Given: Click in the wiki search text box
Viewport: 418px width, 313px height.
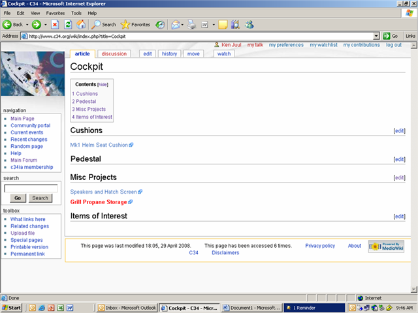Looking at the screenshot, I should [x=30, y=188].
